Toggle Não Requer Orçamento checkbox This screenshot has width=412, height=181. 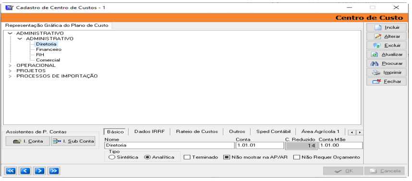point(296,157)
